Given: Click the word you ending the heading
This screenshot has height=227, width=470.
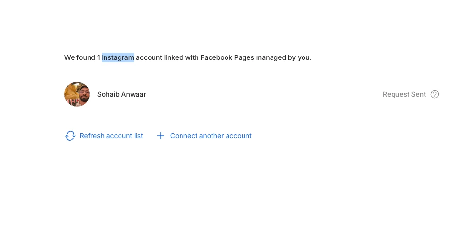Looking at the screenshot, I should [x=304, y=57].
